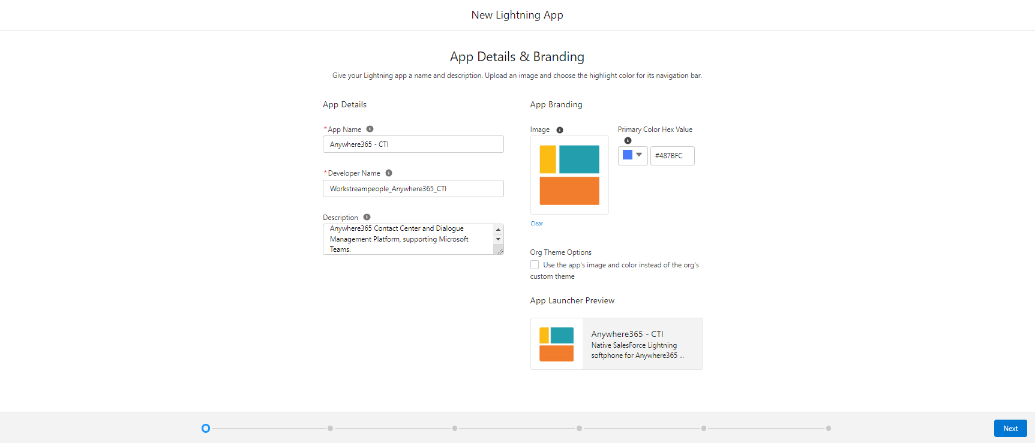Open the primary color picker dropdown
1035x443 pixels.
coord(639,155)
